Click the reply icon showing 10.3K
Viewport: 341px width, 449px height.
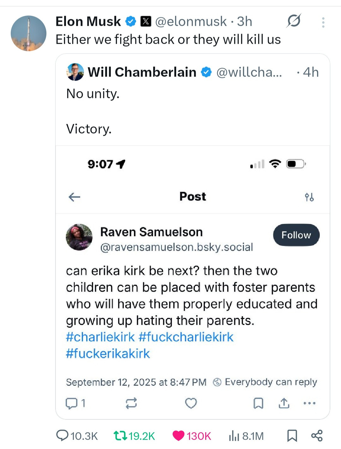point(62,435)
